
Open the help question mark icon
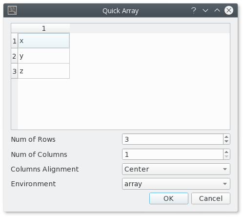(x=194, y=11)
